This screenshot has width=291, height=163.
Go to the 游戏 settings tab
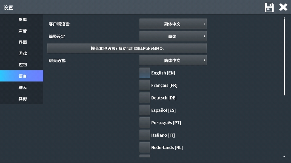pos(22,53)
